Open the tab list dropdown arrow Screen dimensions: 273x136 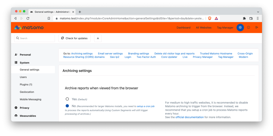tap(258, 12)
